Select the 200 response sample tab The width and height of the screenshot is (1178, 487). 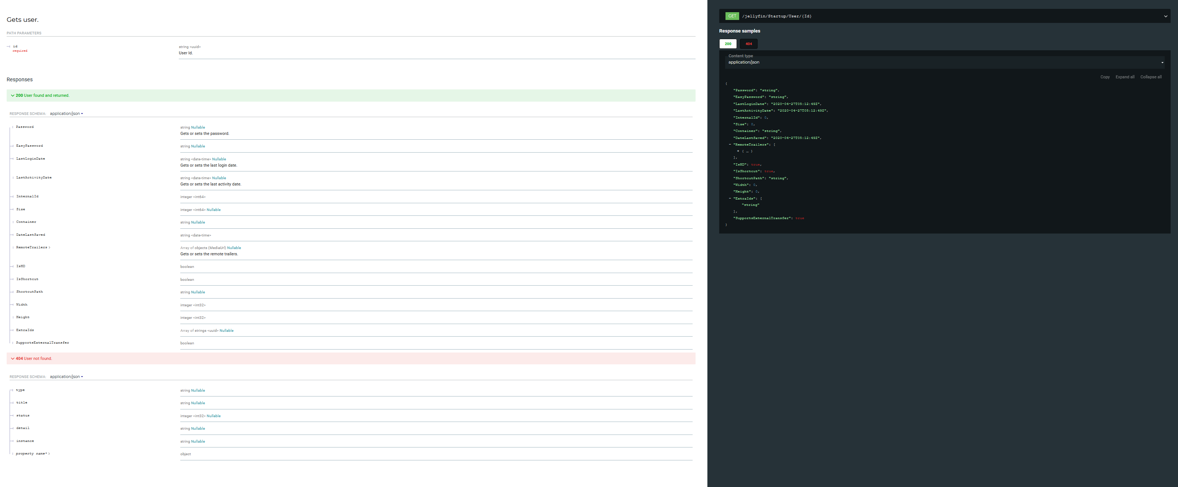(x=728, y=44)
